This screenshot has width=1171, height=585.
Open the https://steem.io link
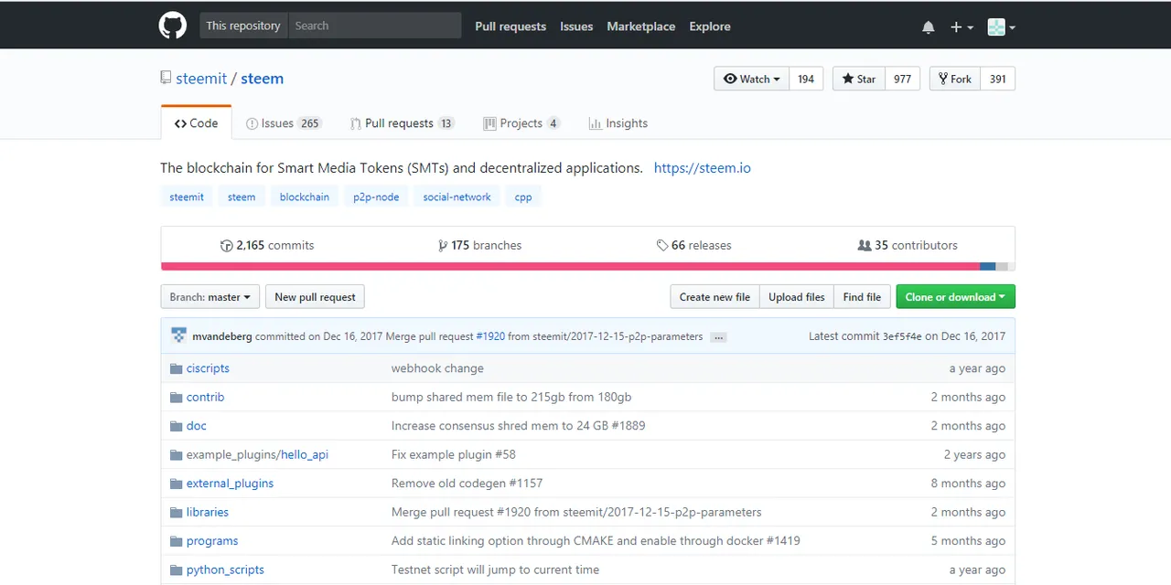click(703, 168)
